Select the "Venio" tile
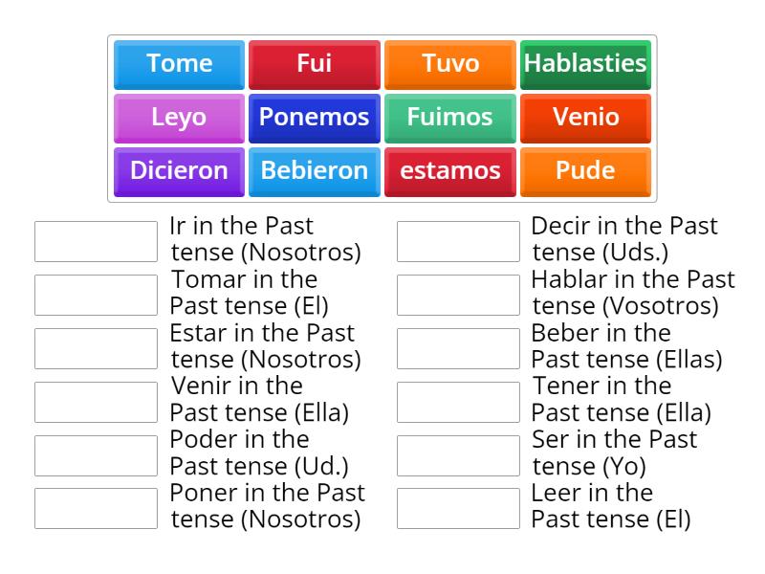Viewport: 765px width, 574px height. coord(585,118)
